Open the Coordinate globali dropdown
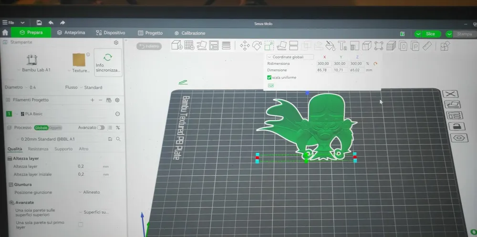477x237 pixels. [290, 57]
